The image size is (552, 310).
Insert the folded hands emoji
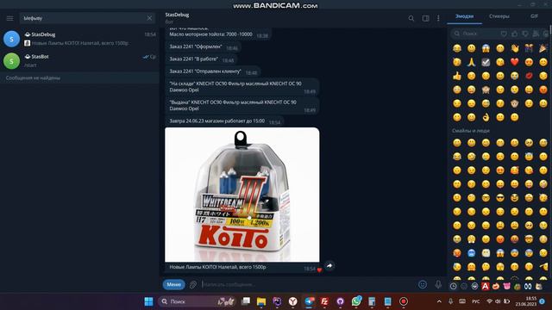coord(472,62)
